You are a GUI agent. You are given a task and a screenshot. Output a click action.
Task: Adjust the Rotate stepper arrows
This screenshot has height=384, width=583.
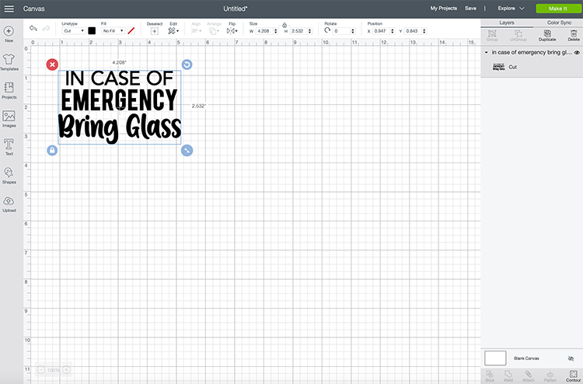[353, 31]
